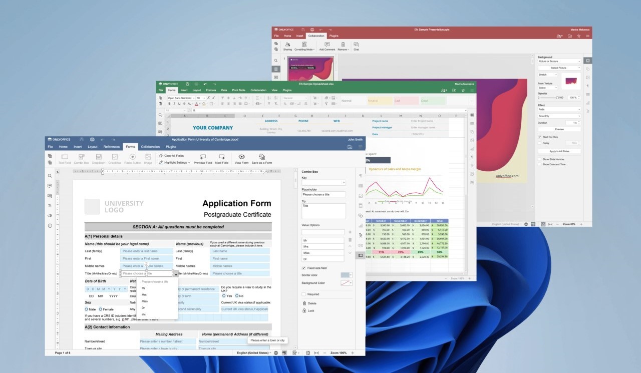Click Add Comment in presentation toolbar
The image size is (641, 373).
327,46
